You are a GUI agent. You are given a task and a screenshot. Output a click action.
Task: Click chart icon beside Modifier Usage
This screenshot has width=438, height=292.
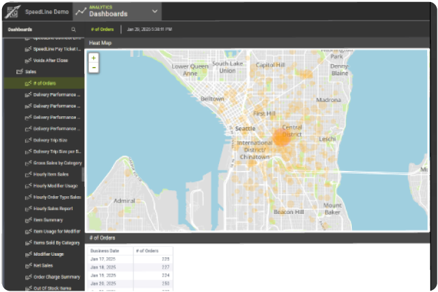tap(28, 254)
